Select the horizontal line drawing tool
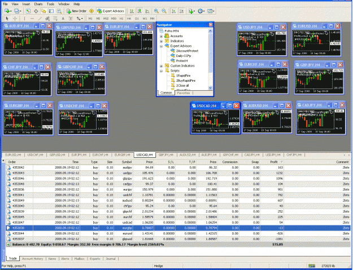 (32, 19)
